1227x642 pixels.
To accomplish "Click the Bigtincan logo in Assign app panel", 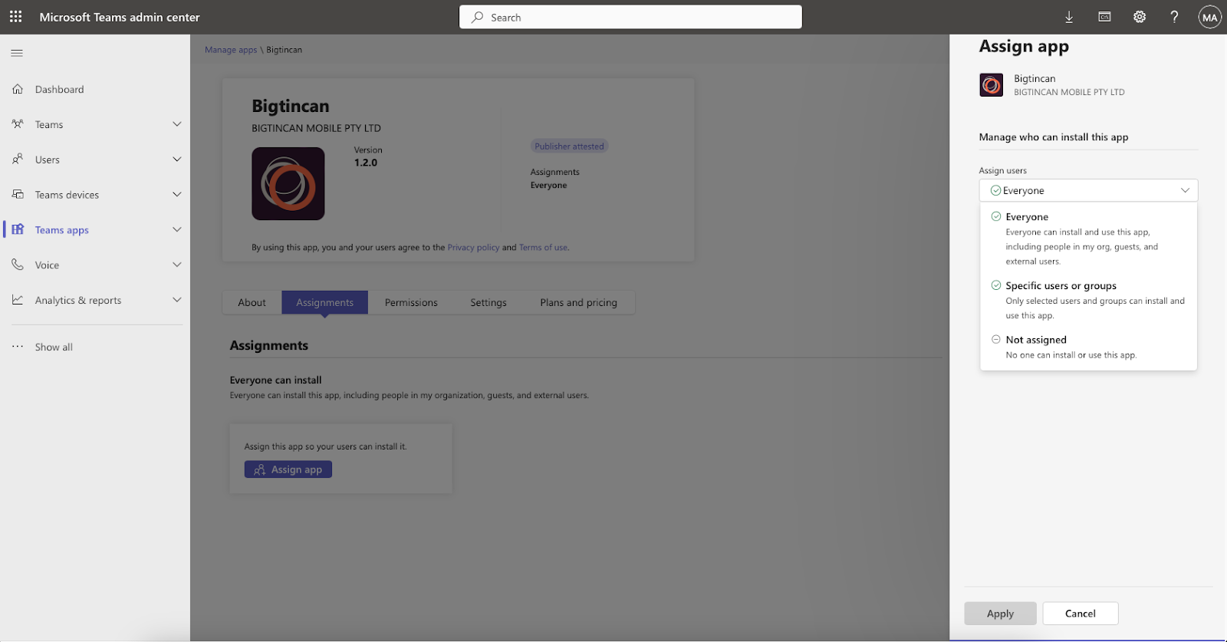I will click(991, 85).
